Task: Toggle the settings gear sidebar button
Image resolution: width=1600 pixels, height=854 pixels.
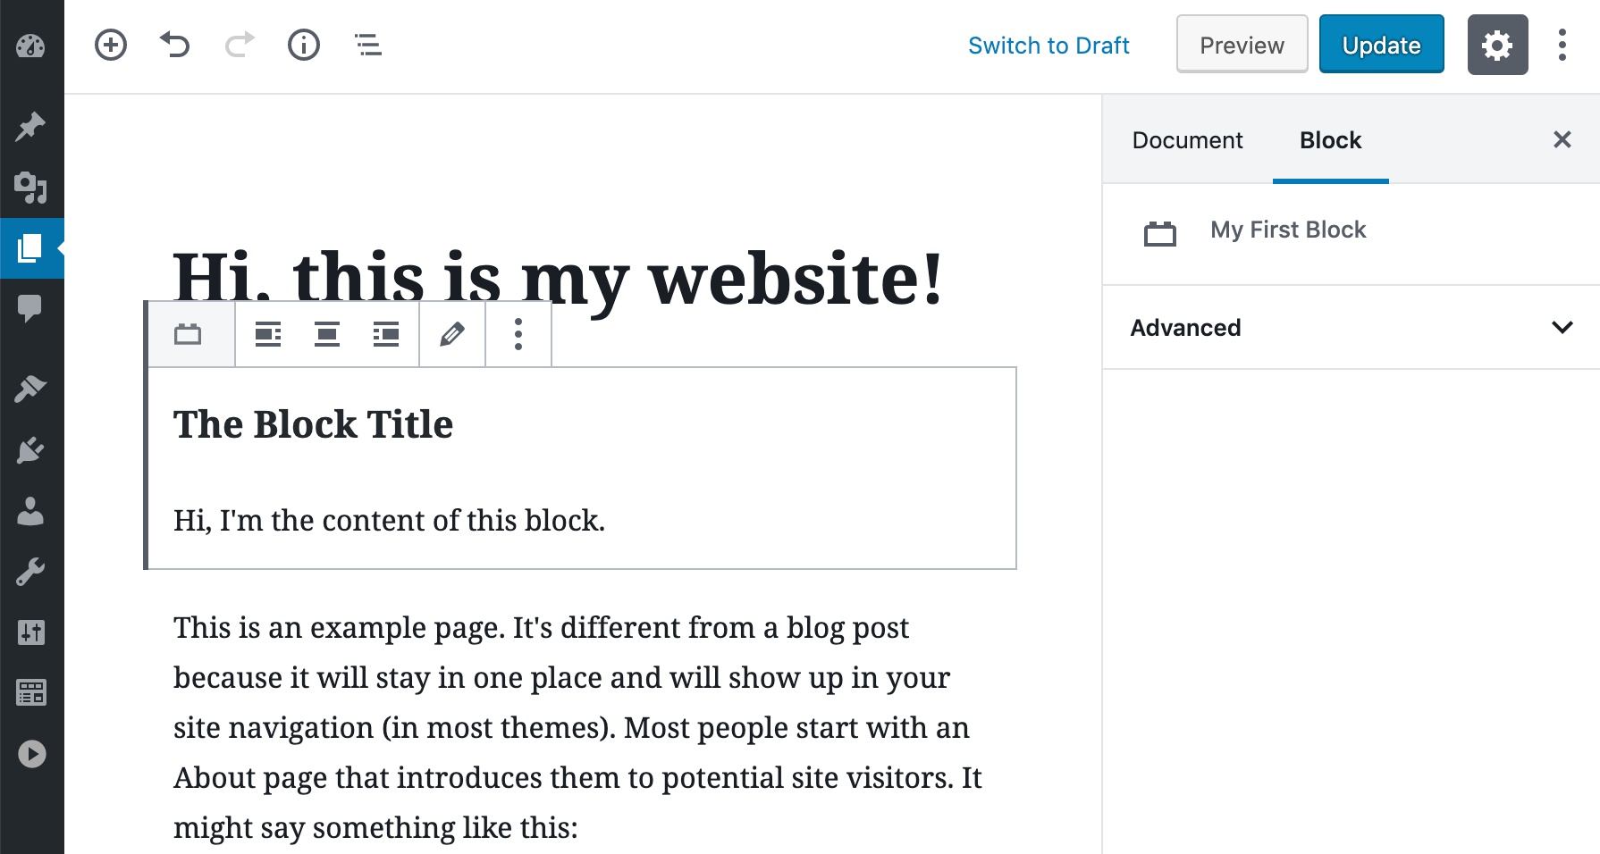Action: click(1498, 45)
